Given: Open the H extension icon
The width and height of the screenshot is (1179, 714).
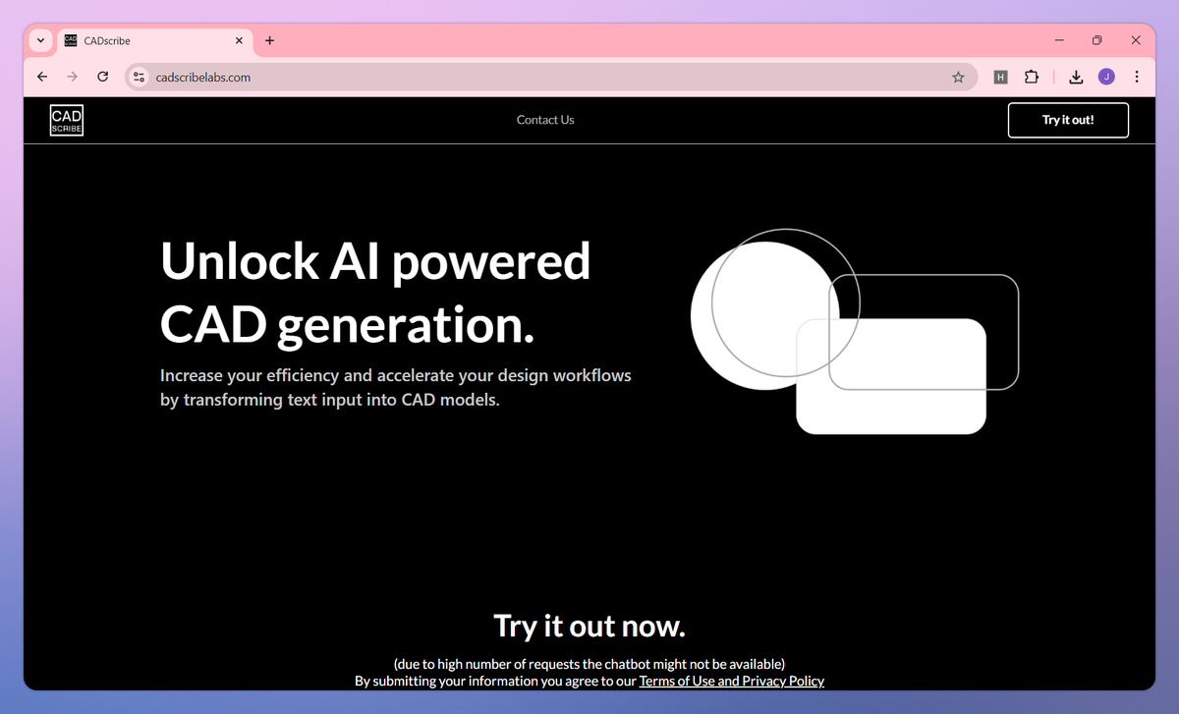Looking at the screenshot, I should 1001,77.
